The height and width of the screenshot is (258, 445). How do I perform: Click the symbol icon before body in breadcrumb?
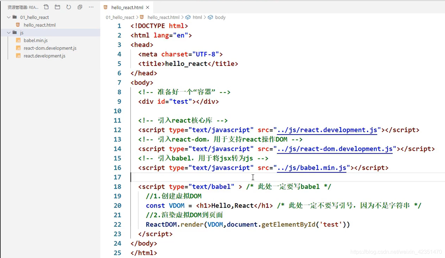pyautogui.click(x=210, y=17)
